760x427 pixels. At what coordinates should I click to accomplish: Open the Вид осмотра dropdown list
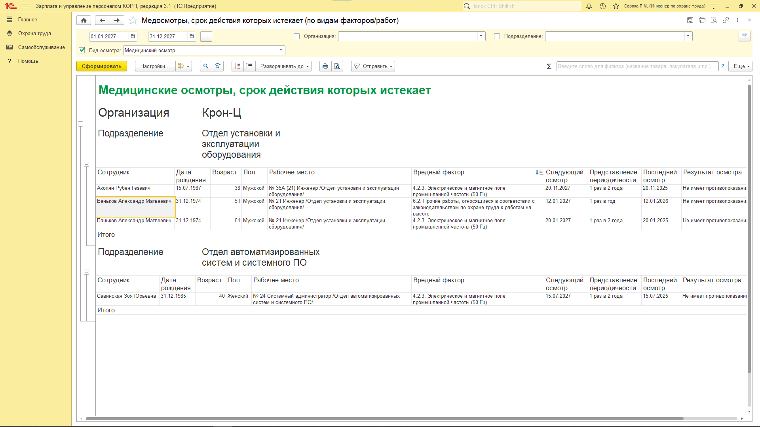(281, 50)
